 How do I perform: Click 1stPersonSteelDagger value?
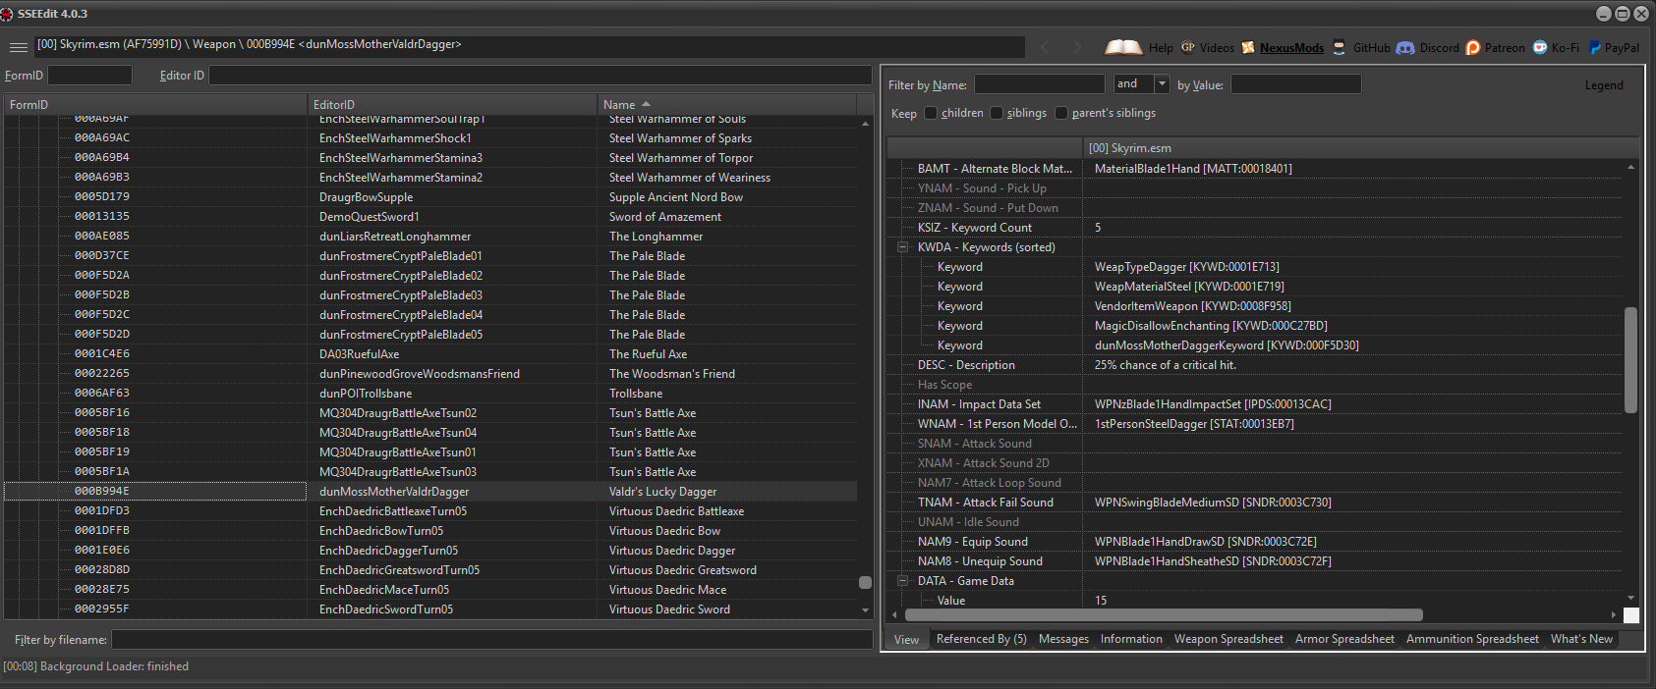(x=1194, y=424)
